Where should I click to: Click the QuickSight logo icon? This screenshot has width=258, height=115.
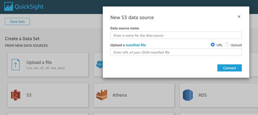click(x=9, y=7)
